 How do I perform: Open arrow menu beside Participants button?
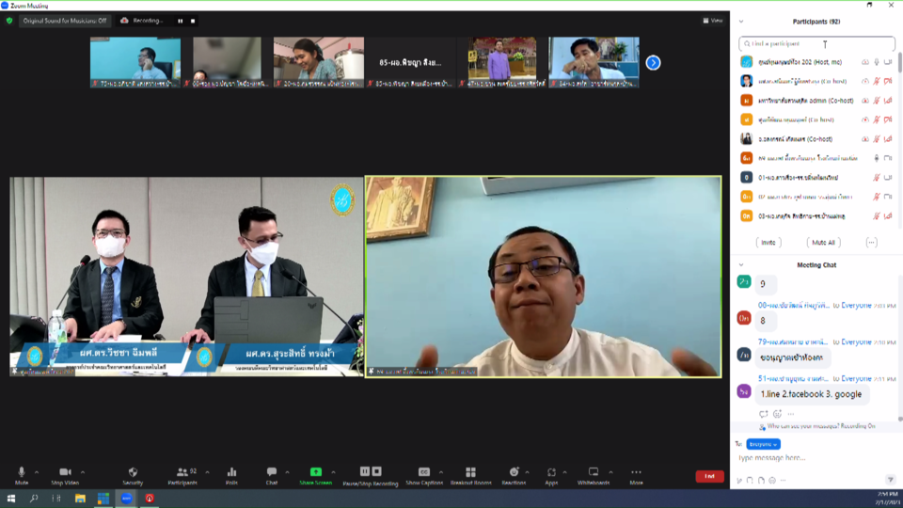(x=207, y=472)
